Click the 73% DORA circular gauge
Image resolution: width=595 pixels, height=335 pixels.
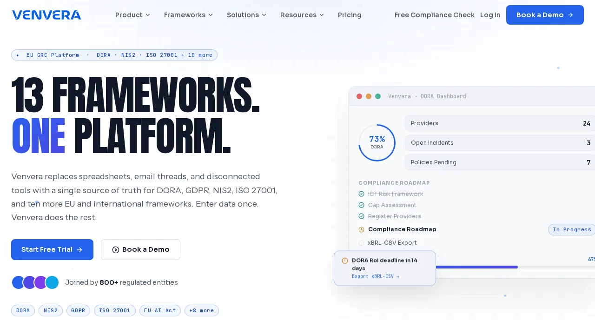tap(377, 143)
